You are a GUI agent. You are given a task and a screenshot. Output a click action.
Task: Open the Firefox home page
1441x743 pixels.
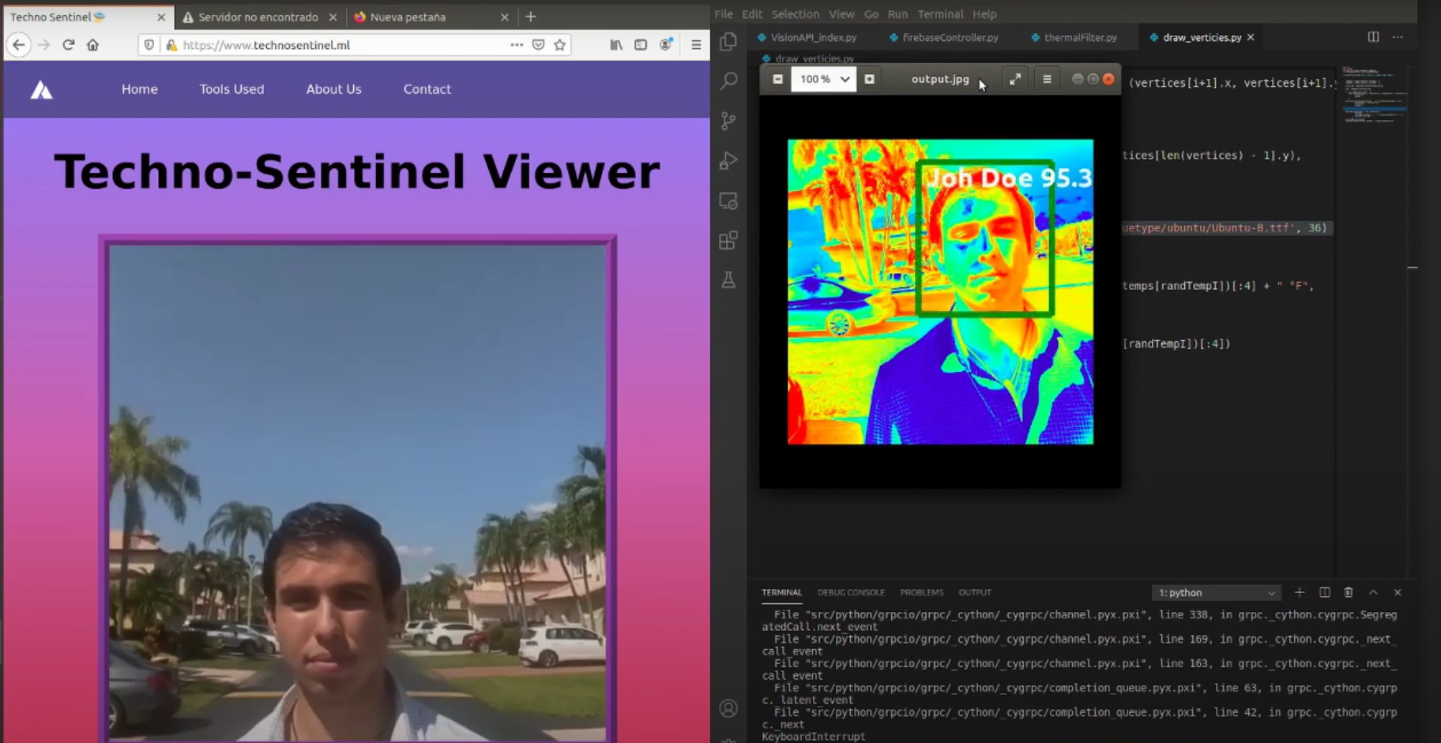tap(93, 45)
